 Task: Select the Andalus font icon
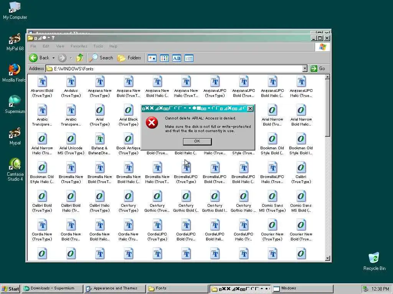coord(71,87)
